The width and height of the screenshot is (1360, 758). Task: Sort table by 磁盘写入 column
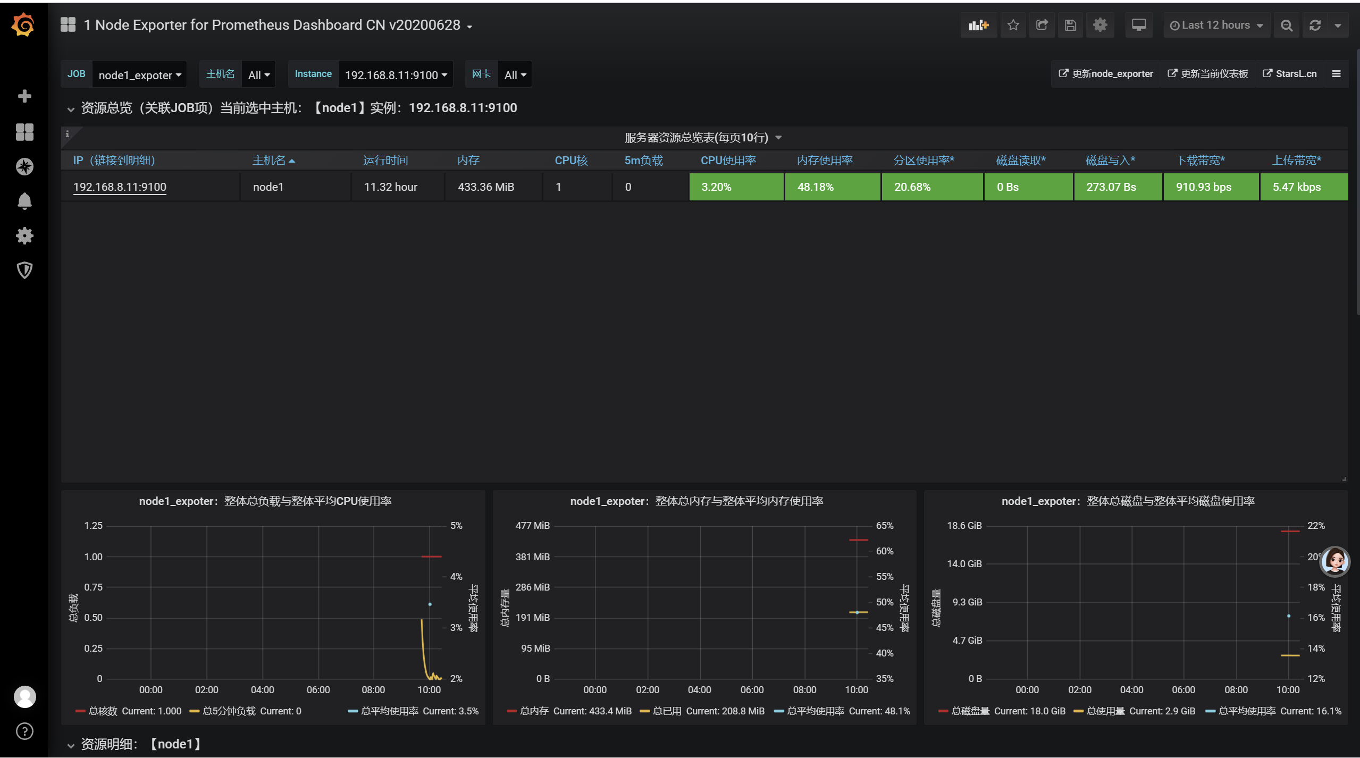point(1110,161)
